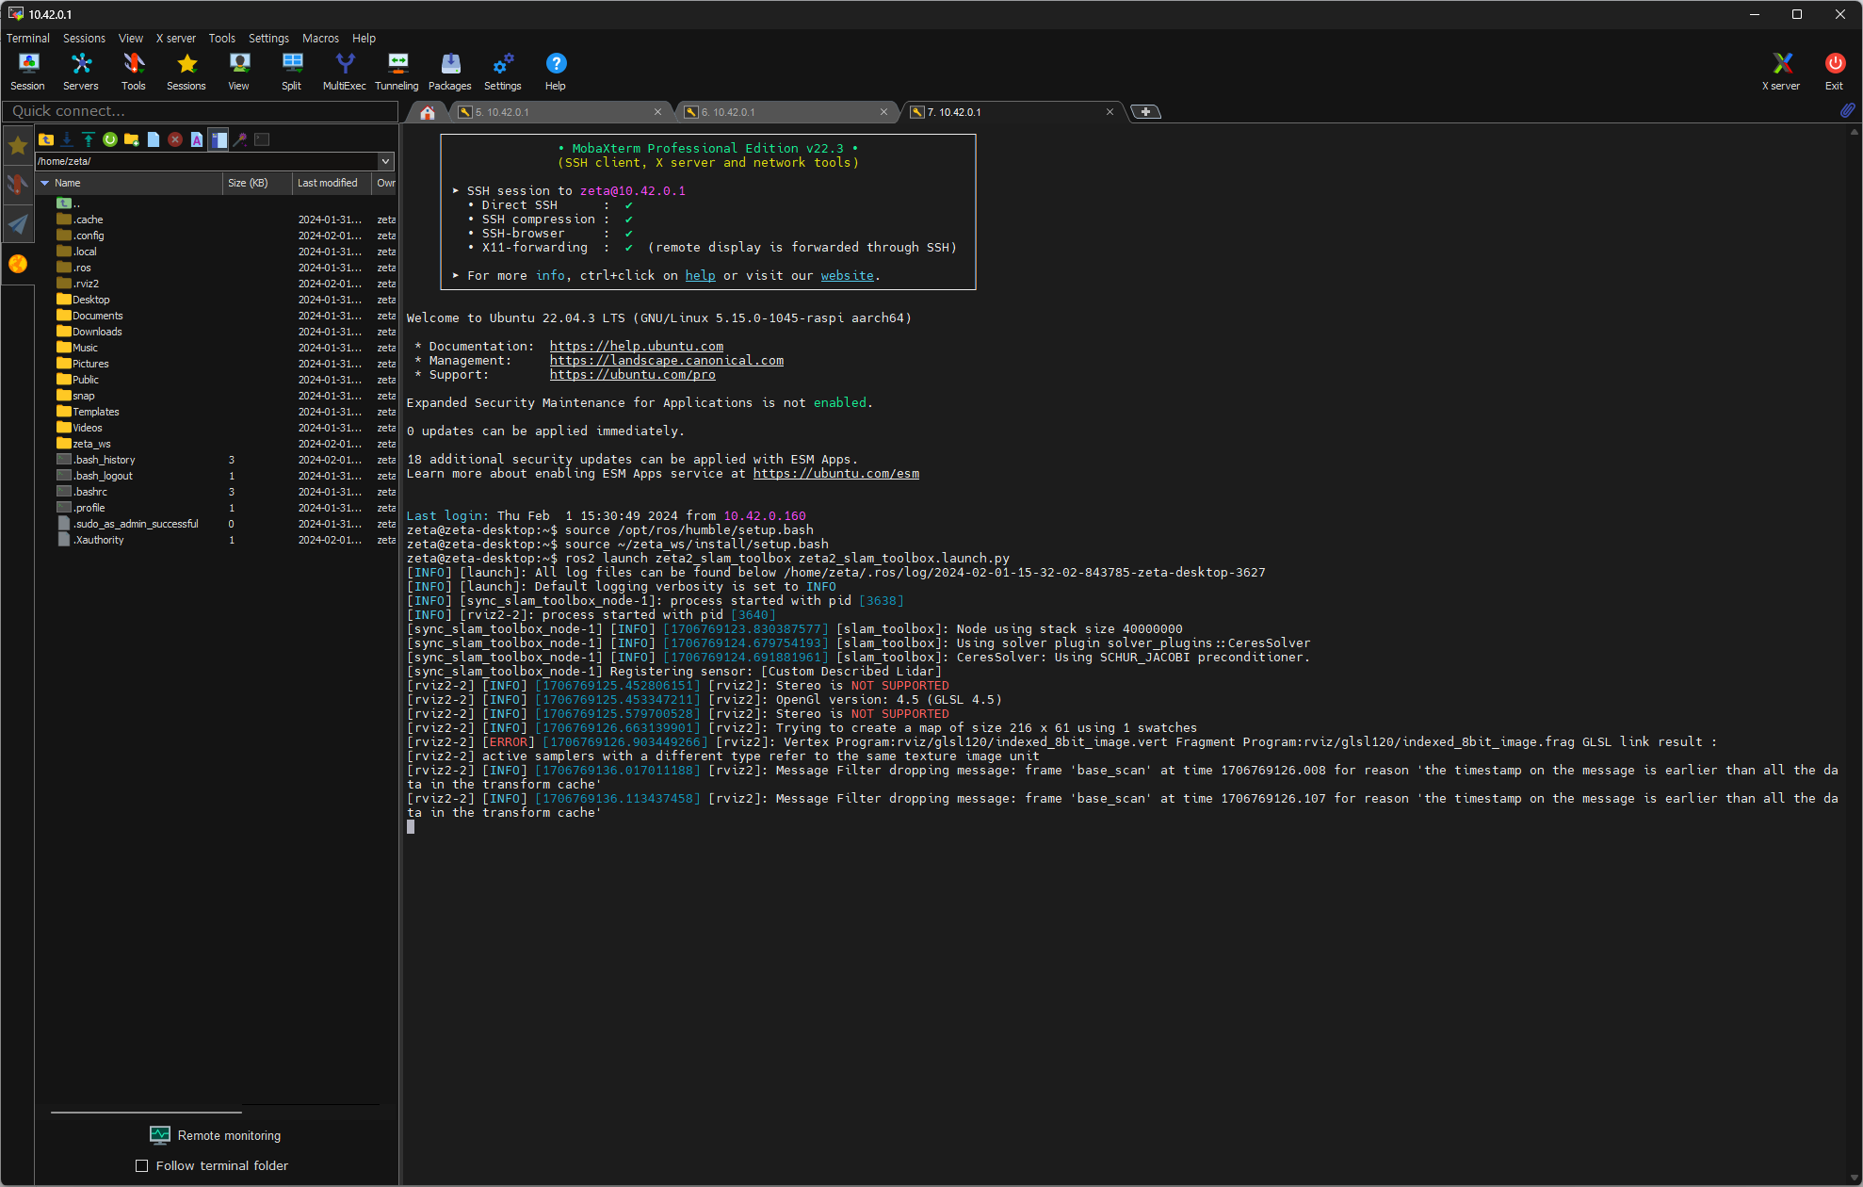Sort files by Name column
Viewport: 1863px width, 1187px height.
129,183
